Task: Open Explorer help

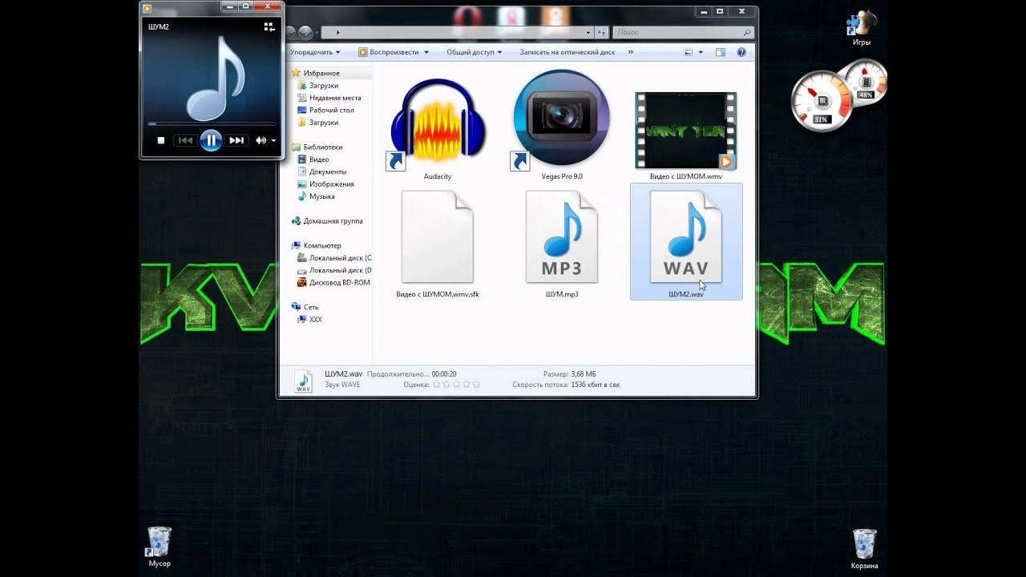Action: (x=741, y=52)
